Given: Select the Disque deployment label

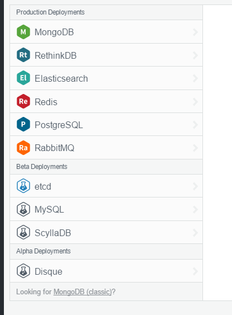Looking at the screenshot, I should tap(49, 271).
